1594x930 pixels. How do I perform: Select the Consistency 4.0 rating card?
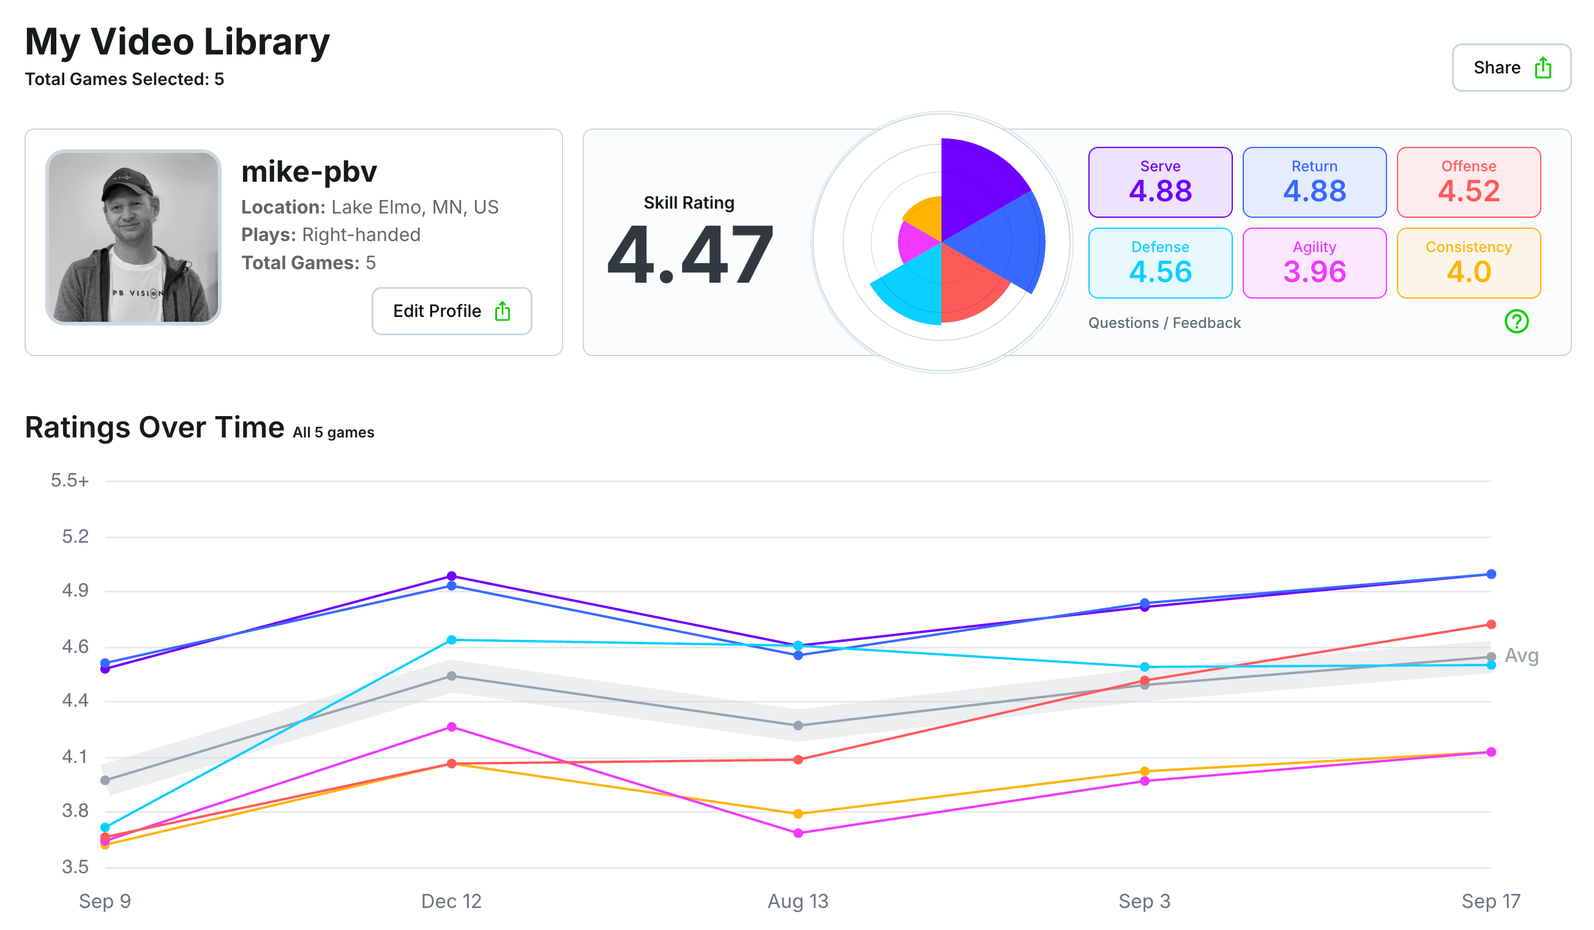pos(1469,263)
